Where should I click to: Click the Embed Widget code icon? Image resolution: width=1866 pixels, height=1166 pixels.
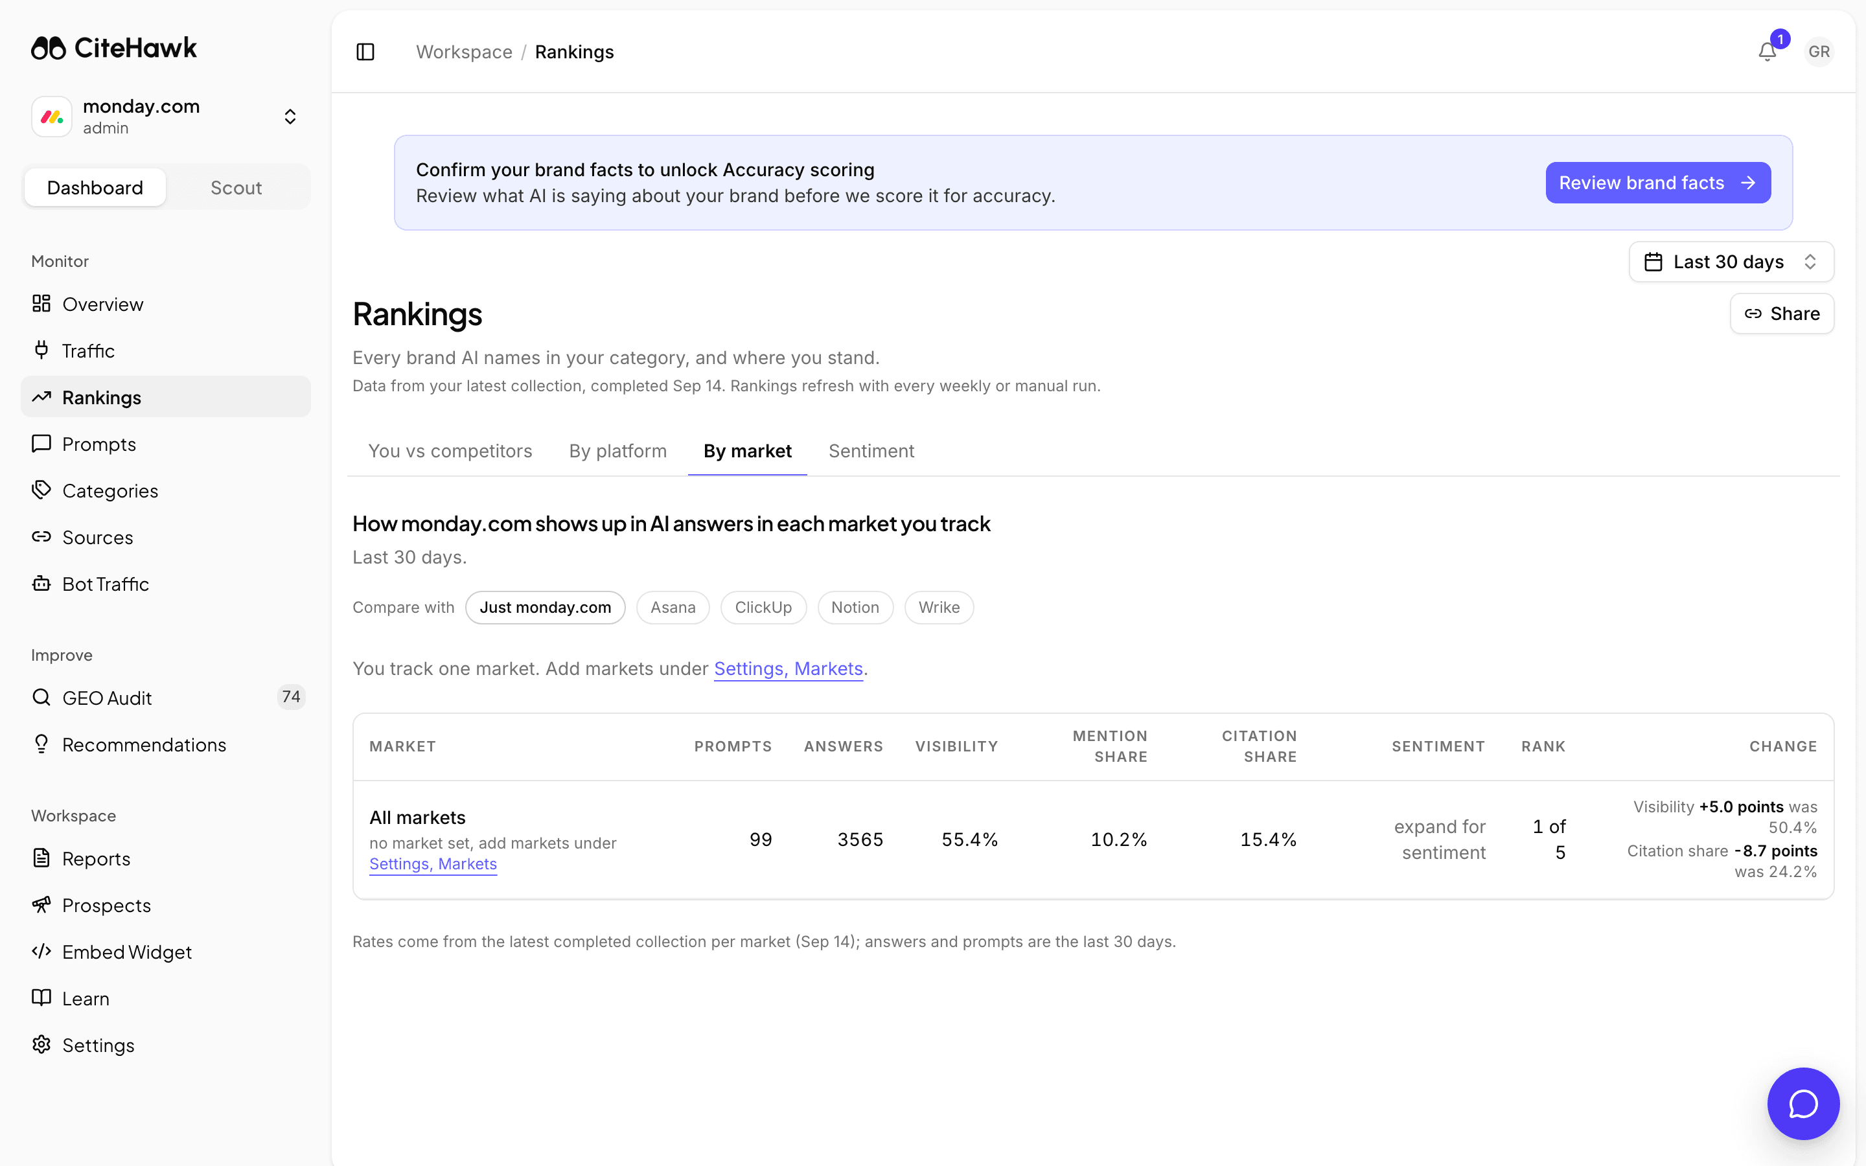(x=41, y=951)
